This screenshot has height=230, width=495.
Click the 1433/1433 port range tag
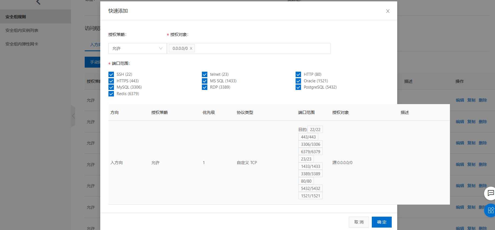(310, 167)
